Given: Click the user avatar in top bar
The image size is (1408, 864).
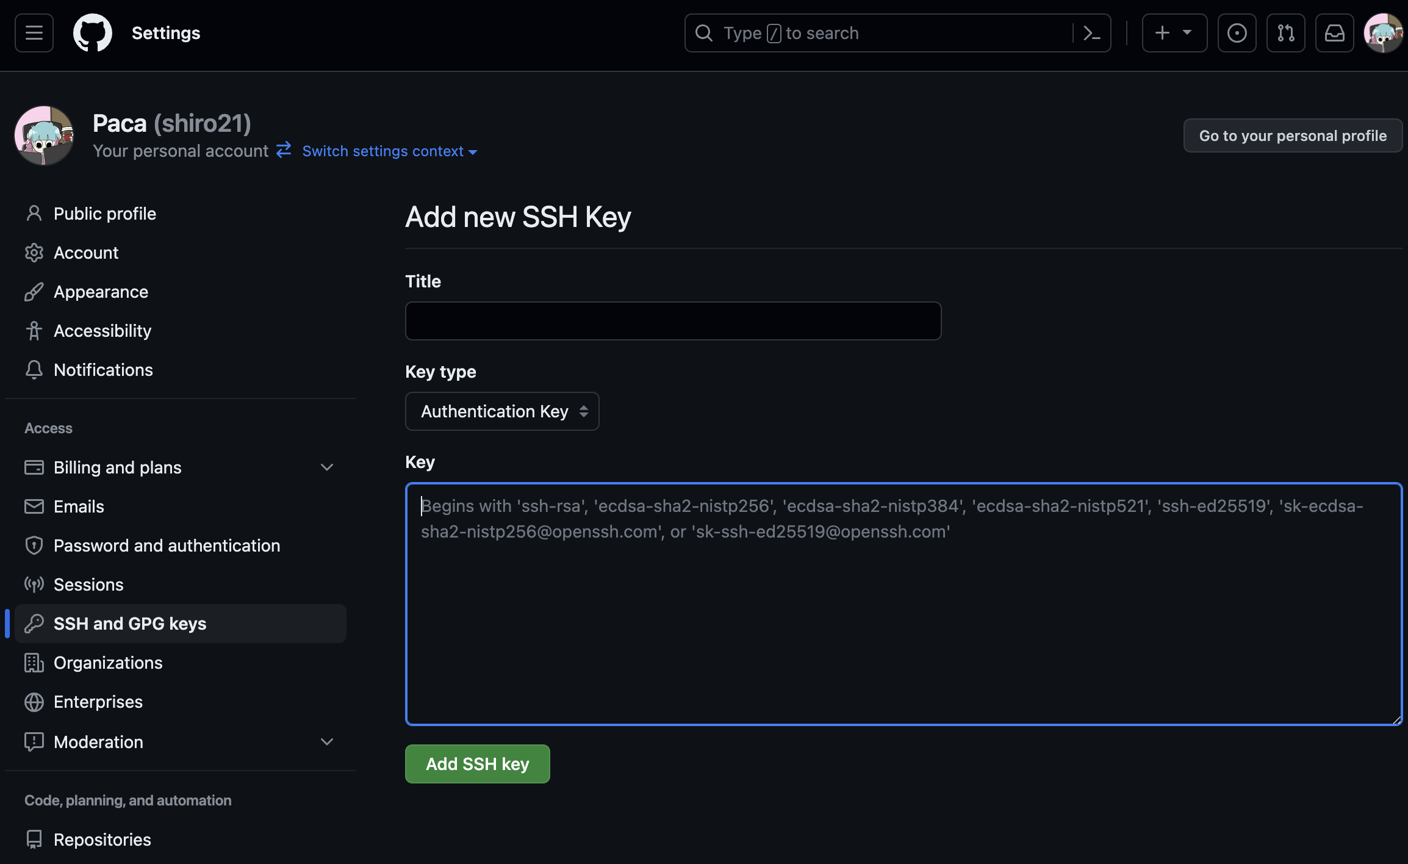Looking at the screenshot, I should (1383, 33).
